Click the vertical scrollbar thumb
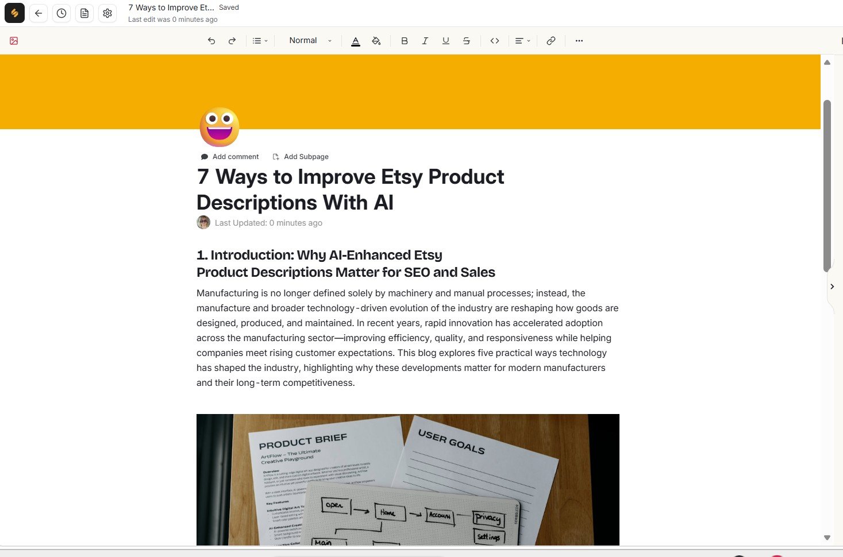 [x=827, y=185]
